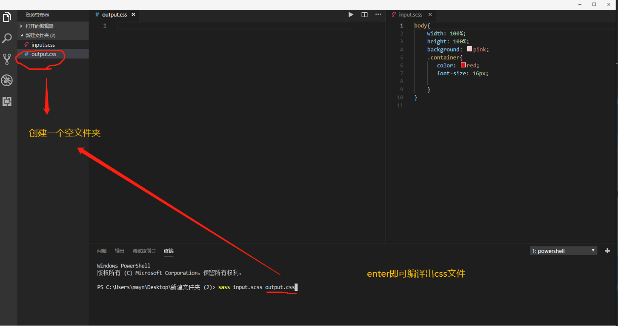Viewport: 618px width, 326px height.
Task: Open the 1: powershell terminal dropdown
Action: coord(564,251)
